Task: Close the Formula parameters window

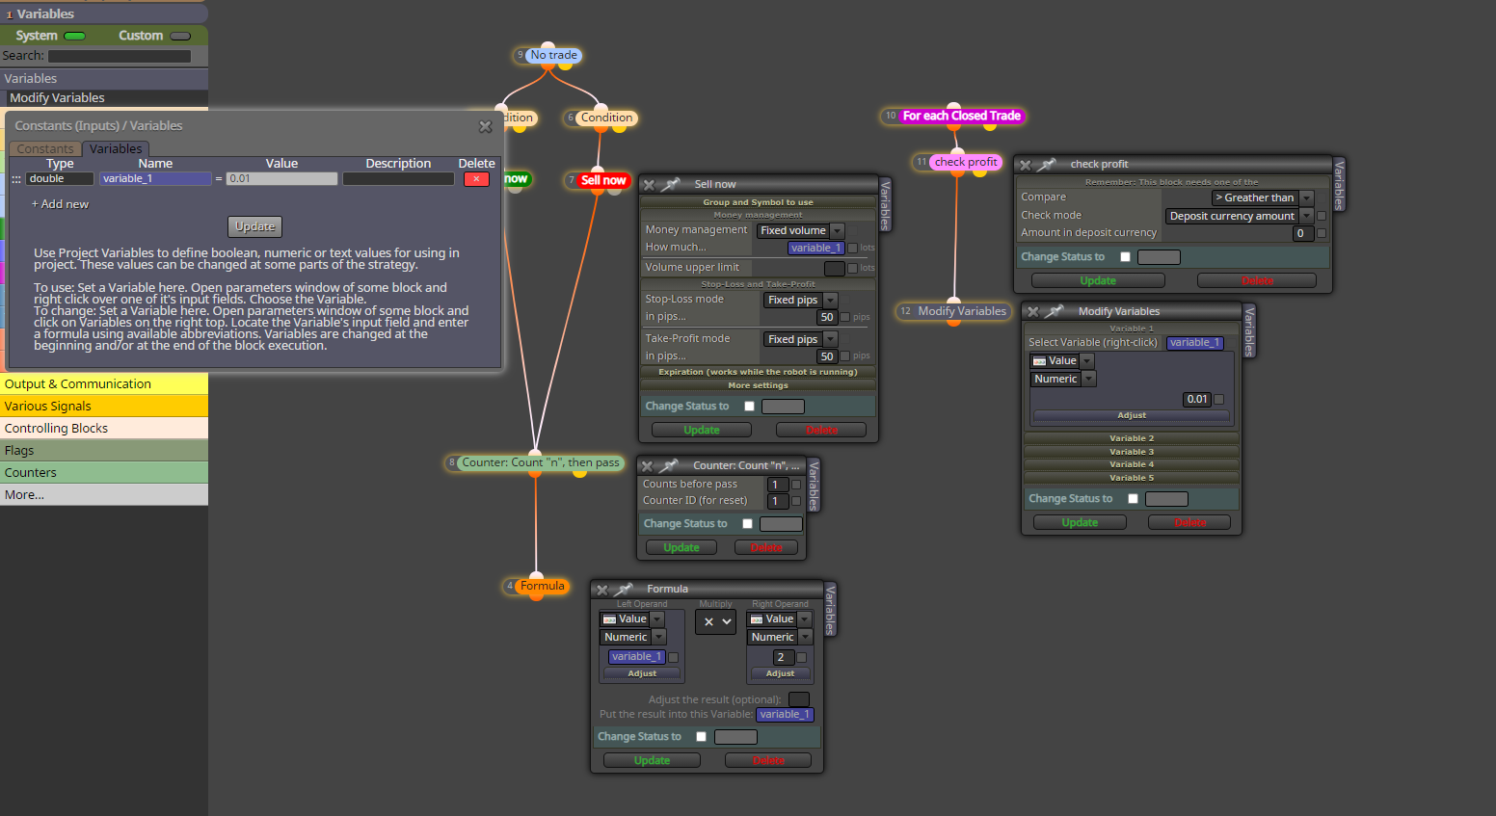Action: (602, 590)
